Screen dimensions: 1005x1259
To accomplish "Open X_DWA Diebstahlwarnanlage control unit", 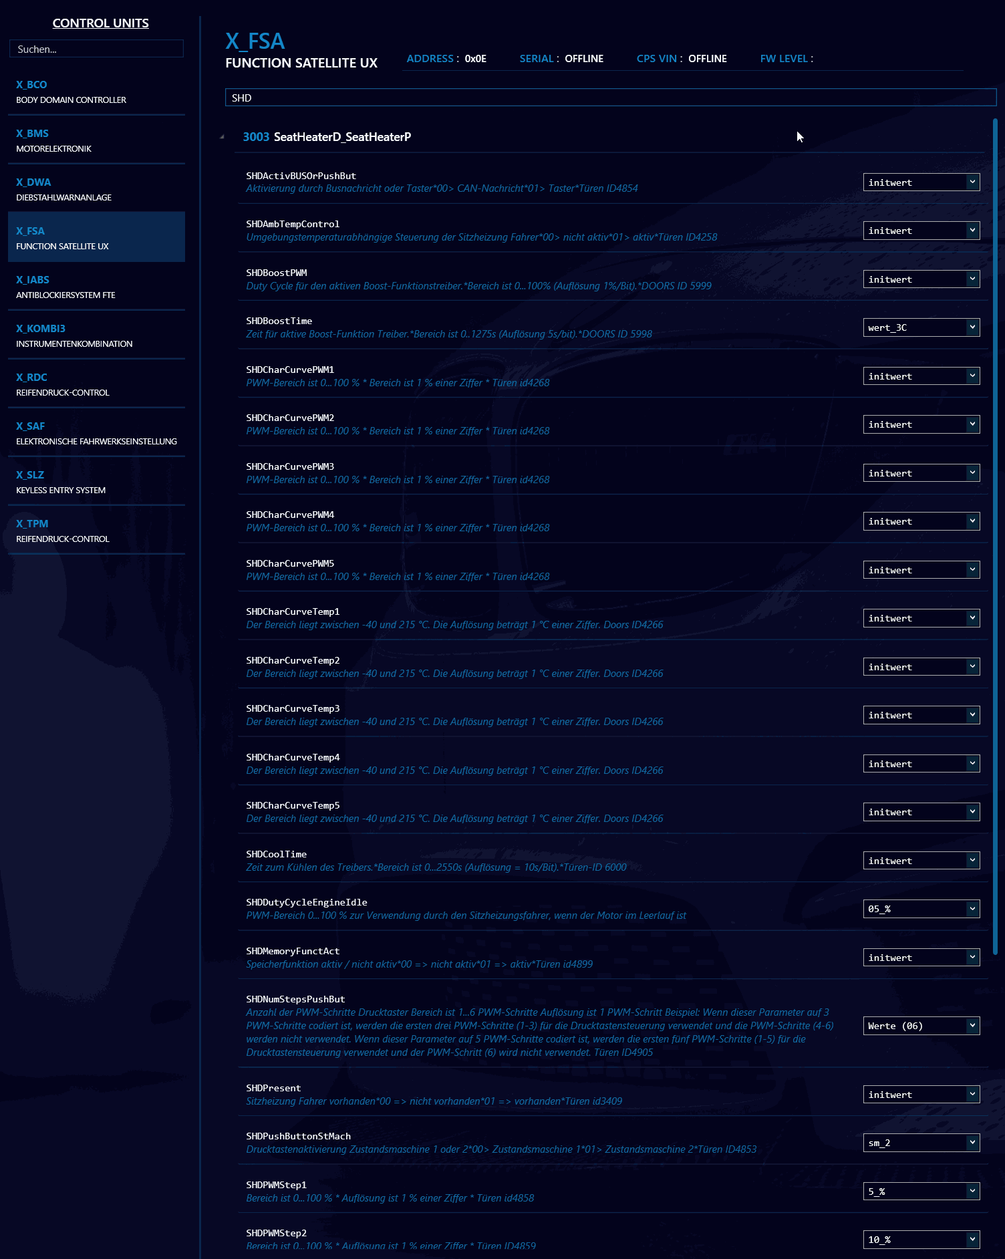I will point(96,190).
